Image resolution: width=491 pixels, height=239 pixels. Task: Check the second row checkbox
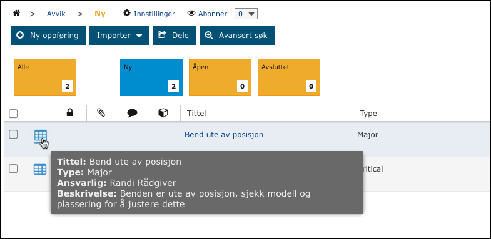13,168
